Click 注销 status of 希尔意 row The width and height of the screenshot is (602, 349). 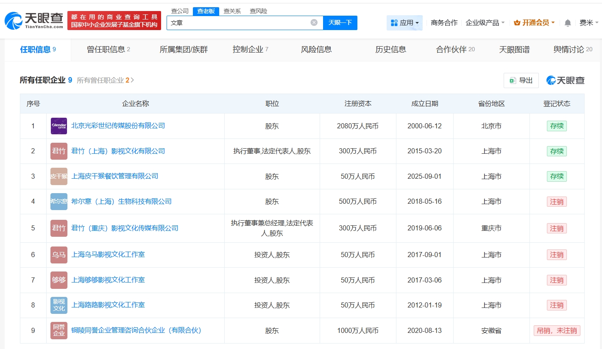(557, 202)
